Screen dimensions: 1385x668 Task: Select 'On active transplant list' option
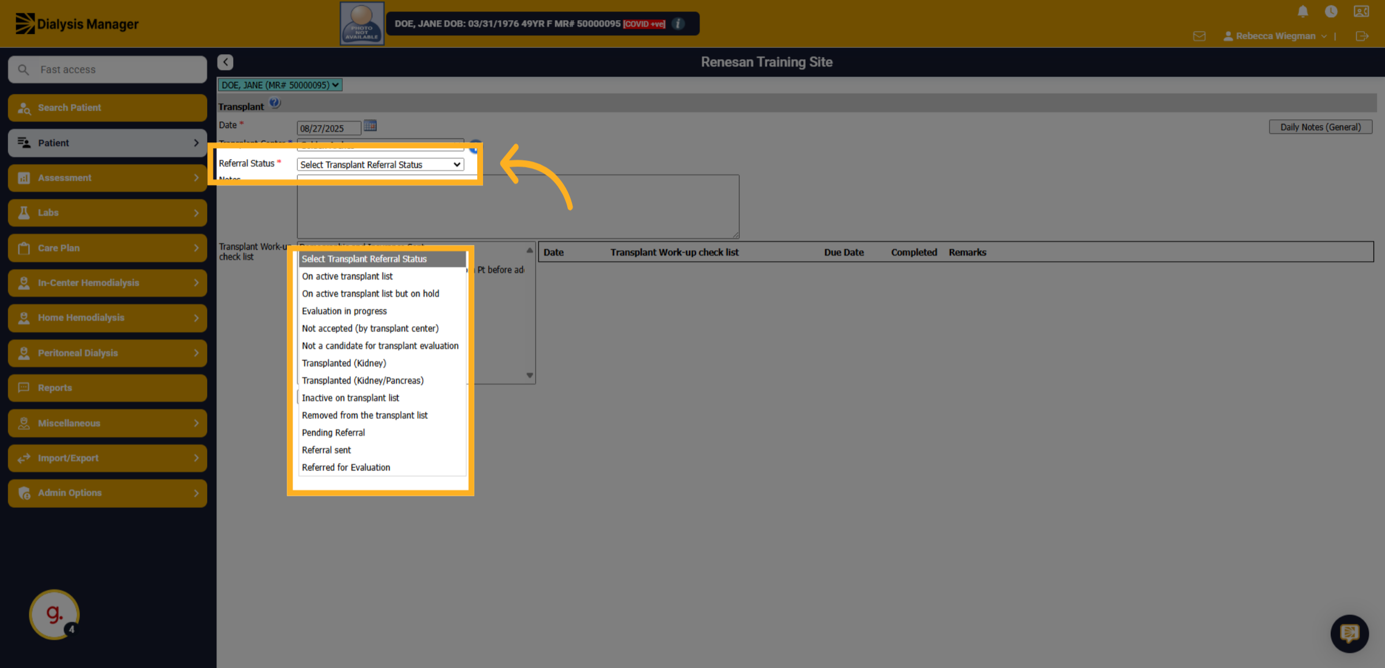(382, 277)
